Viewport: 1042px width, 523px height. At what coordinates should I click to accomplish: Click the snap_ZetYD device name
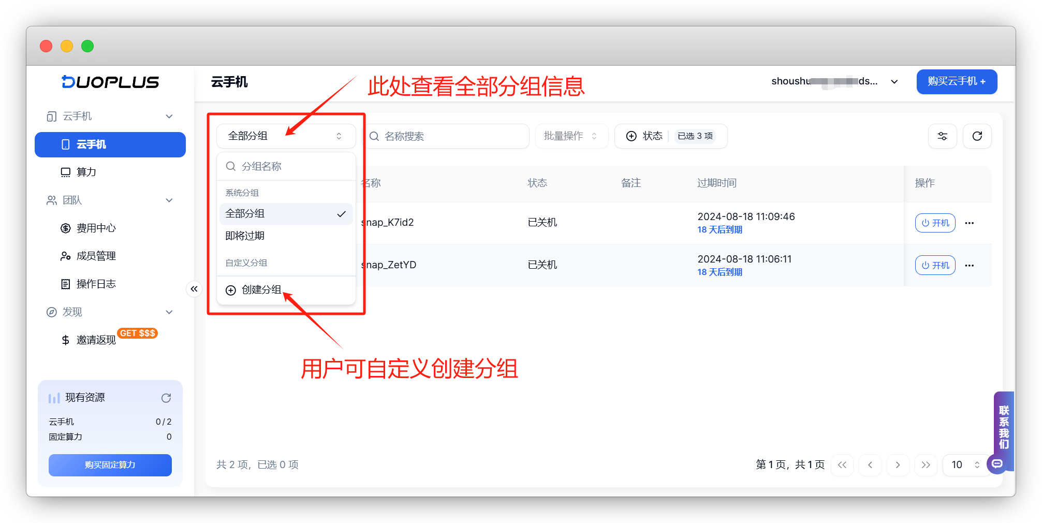(x=389, y=265)
